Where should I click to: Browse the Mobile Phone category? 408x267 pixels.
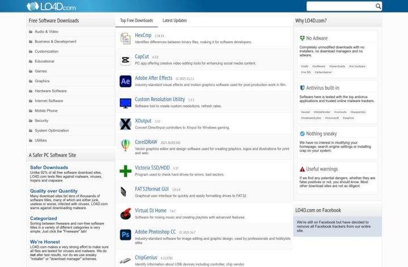point(46,111)
